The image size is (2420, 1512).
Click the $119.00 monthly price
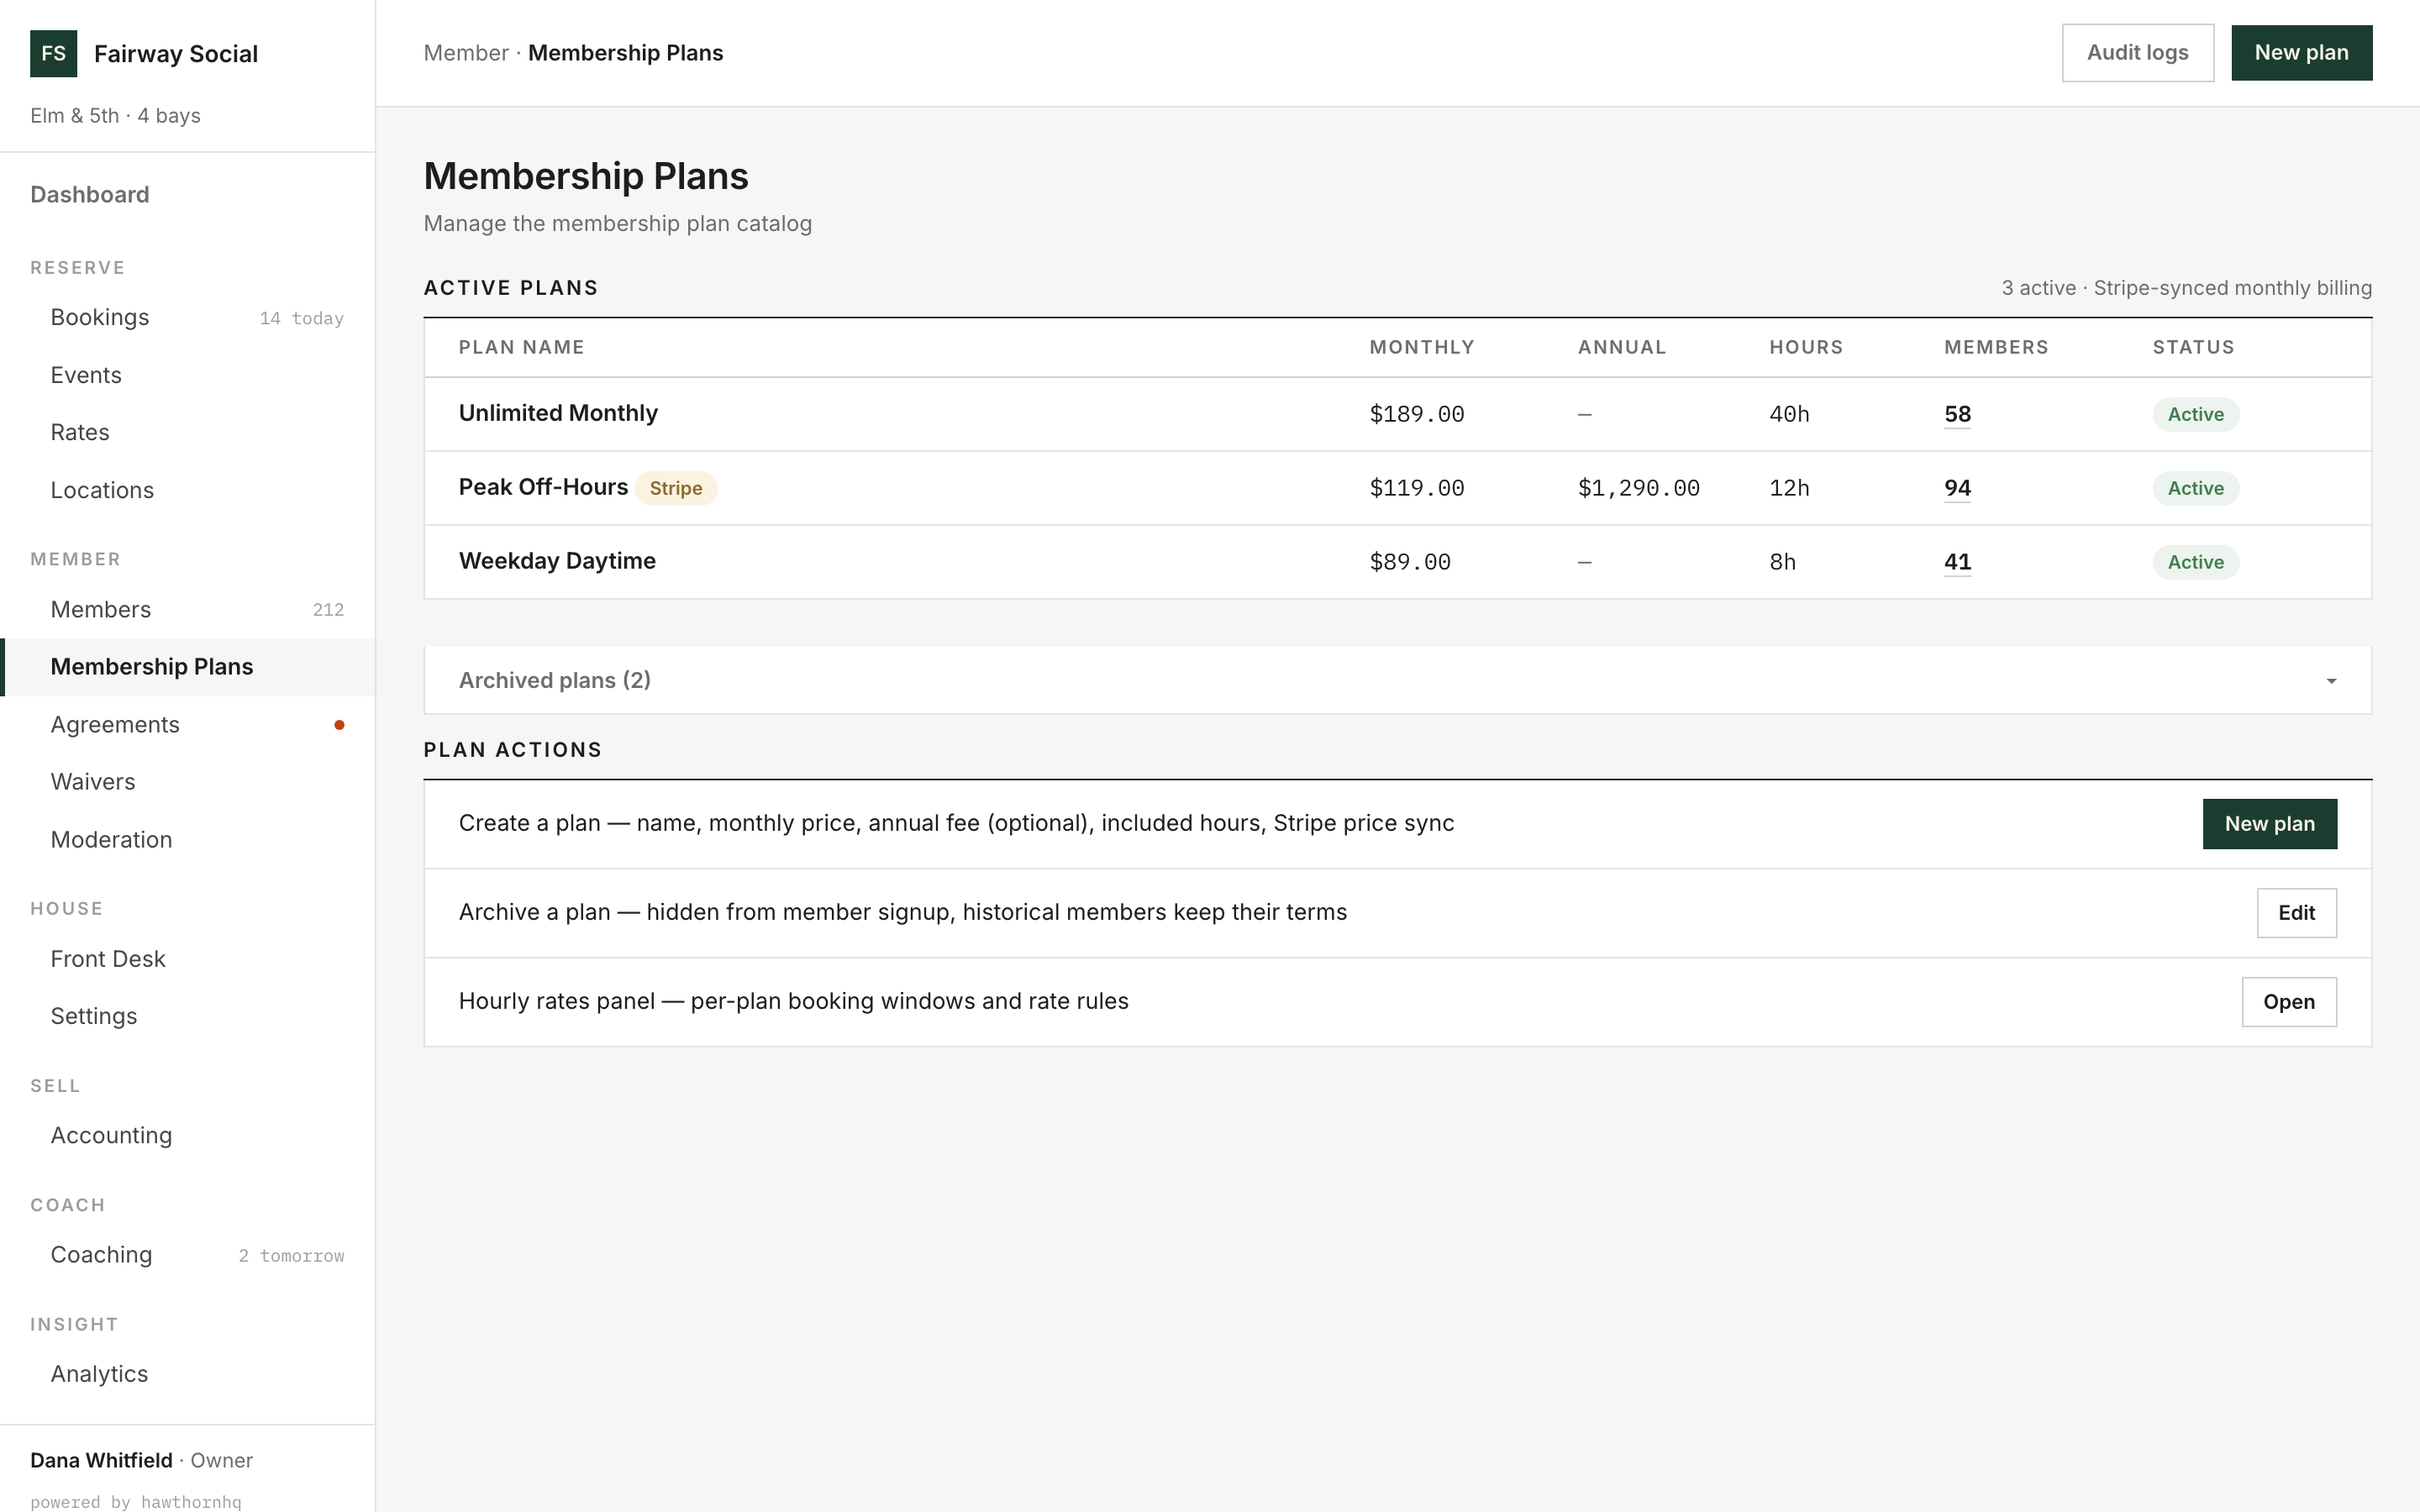pyautogui.click(x=1416, y=488)
